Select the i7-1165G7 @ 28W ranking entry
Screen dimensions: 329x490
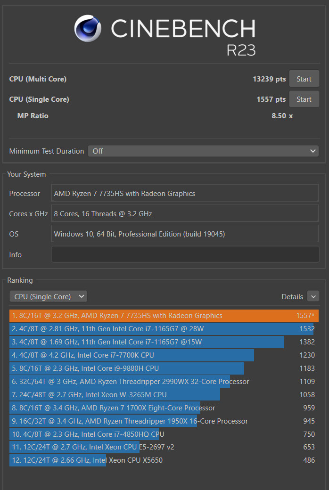pyautogui.click(x=161, y=329)
